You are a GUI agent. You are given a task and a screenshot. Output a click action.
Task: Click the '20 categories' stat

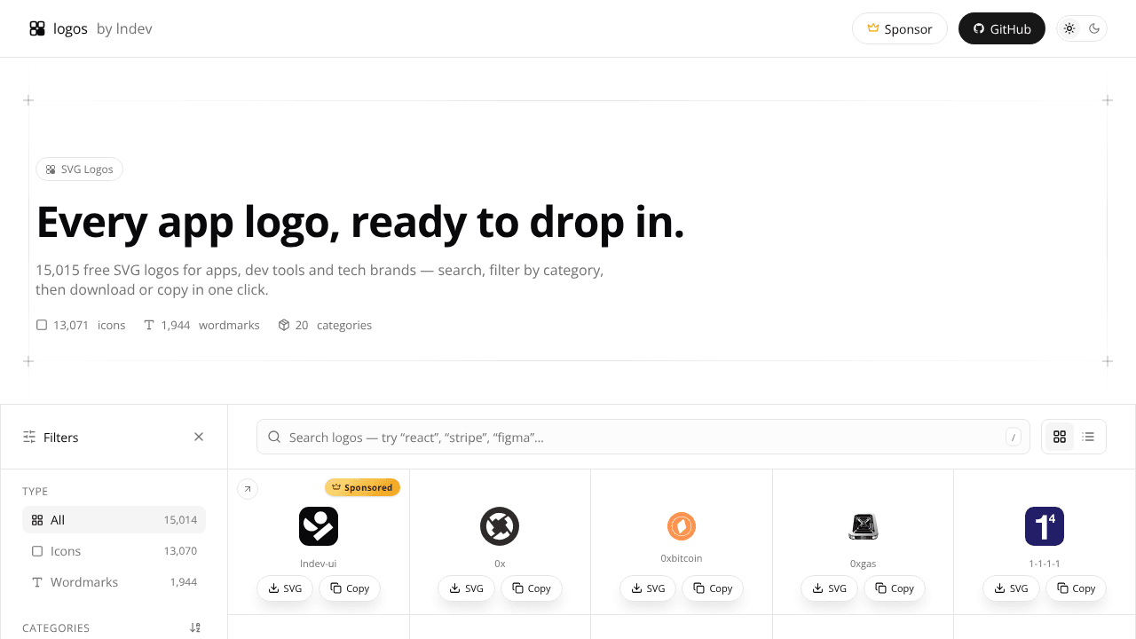click(325, 326)
